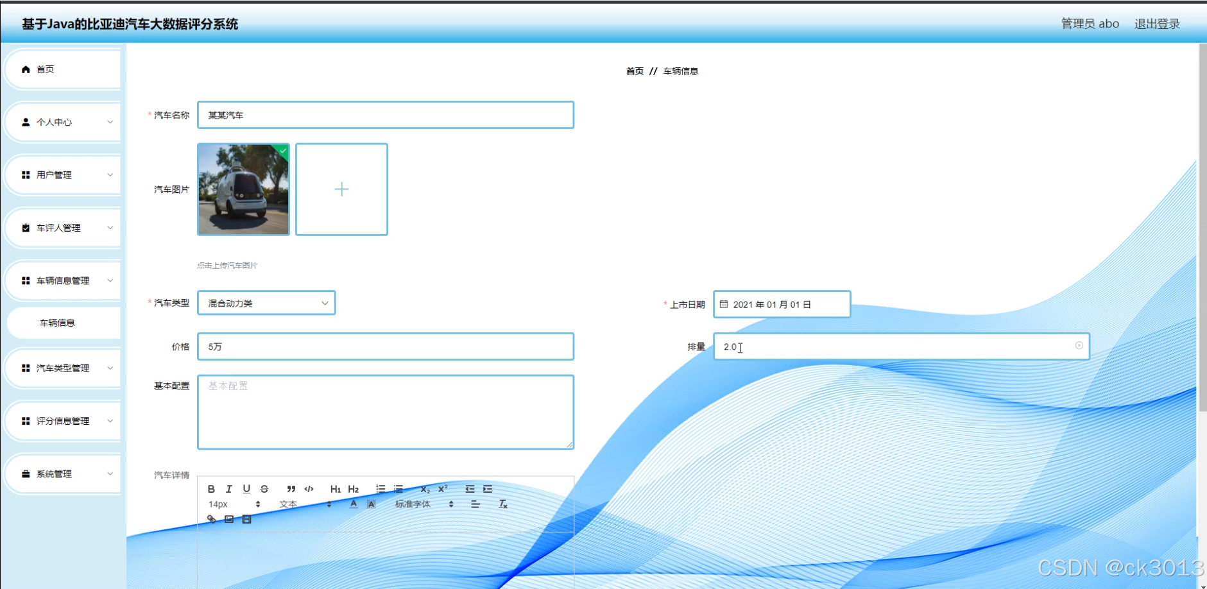This screenshot has height=589, width=1207.
Task: Expand the 系统管理 sidebar menu
Action: [x=62, y=474]
